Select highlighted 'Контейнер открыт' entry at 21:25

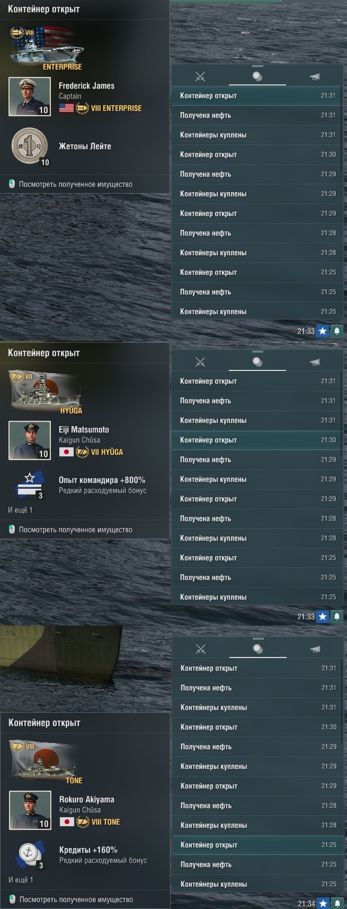coord(256,845)
